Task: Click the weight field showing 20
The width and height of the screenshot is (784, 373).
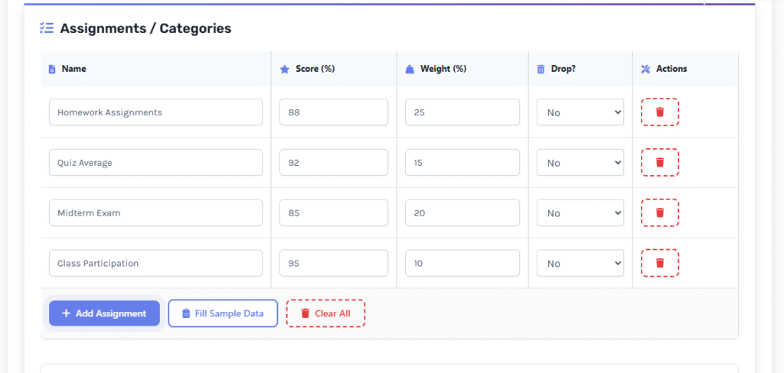Action: [462, 212]
